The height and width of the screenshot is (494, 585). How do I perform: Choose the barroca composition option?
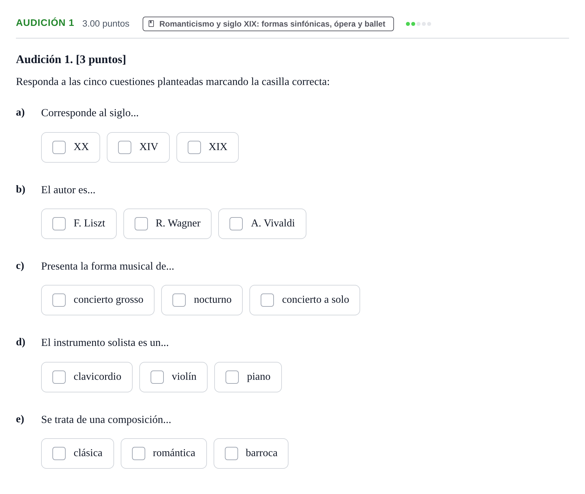[x=231, y=453]
